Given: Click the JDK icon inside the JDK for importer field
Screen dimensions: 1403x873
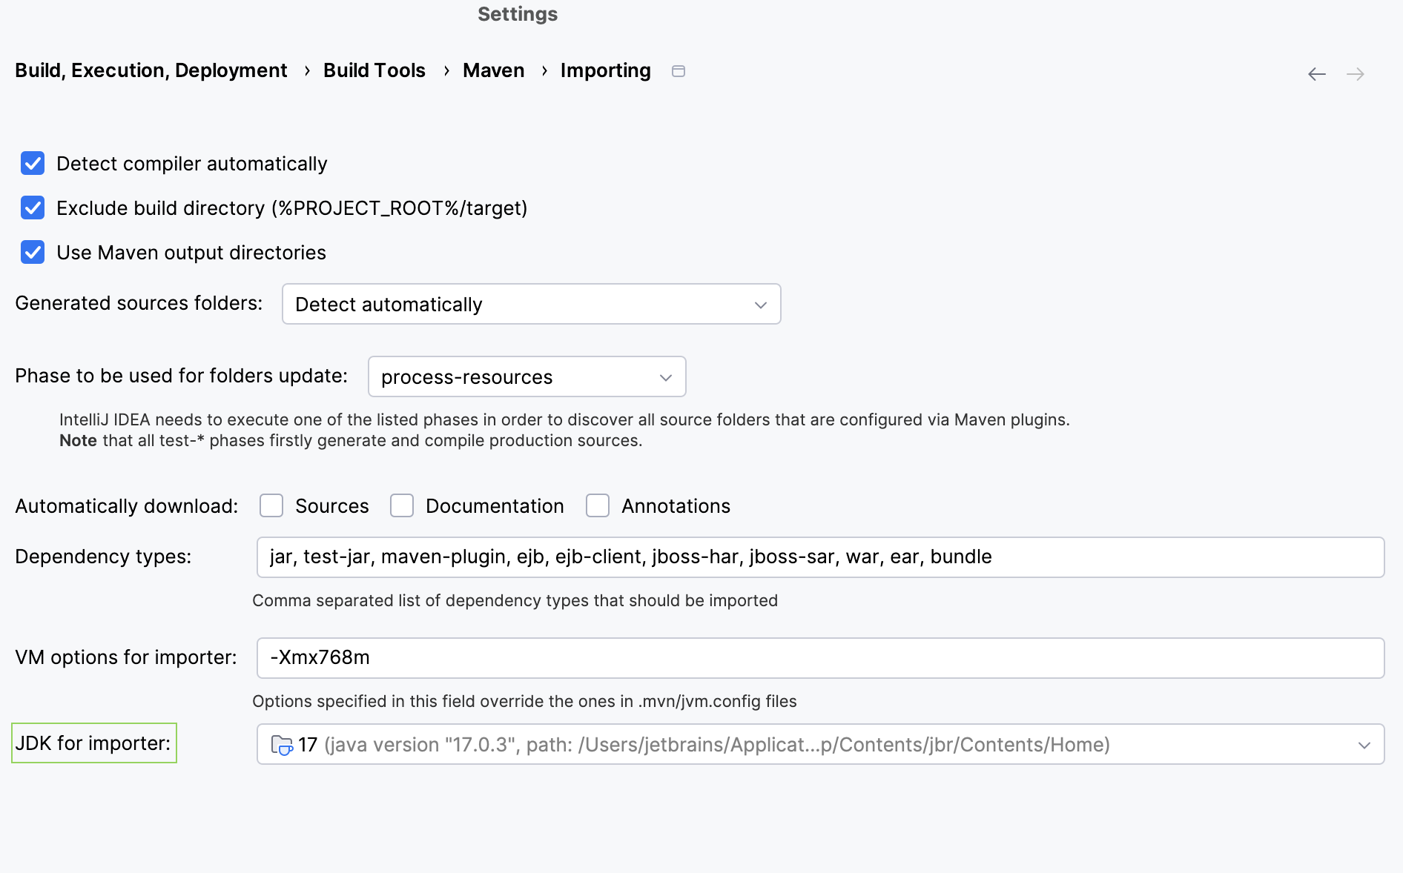Looking at the screenshot, I should 280,744.
